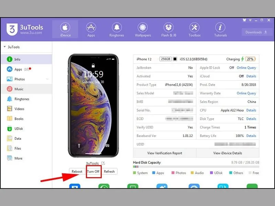Select Ringtones in the sidebar
The image size is (275, 206).
pos(26,99)
